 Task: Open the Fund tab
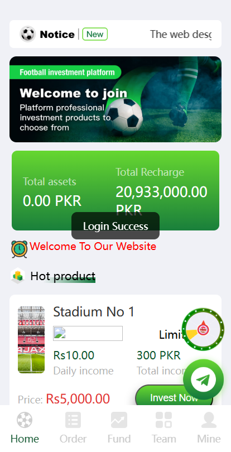pos(119,427)
